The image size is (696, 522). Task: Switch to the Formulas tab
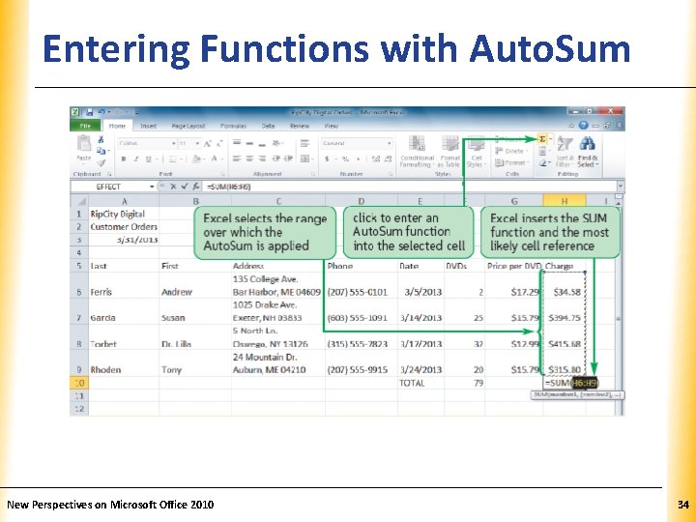[234, 126]
